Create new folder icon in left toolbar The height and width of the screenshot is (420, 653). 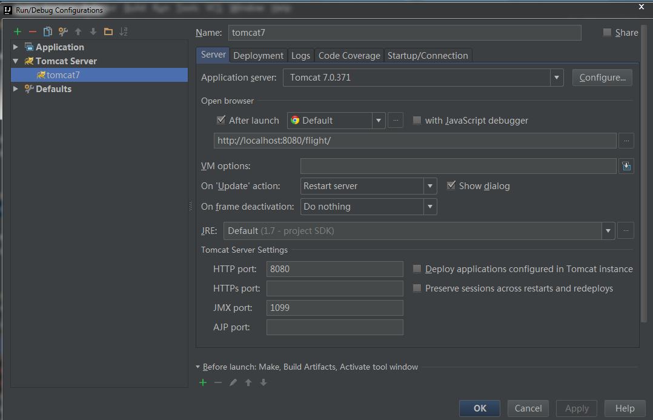coord(108,32)
